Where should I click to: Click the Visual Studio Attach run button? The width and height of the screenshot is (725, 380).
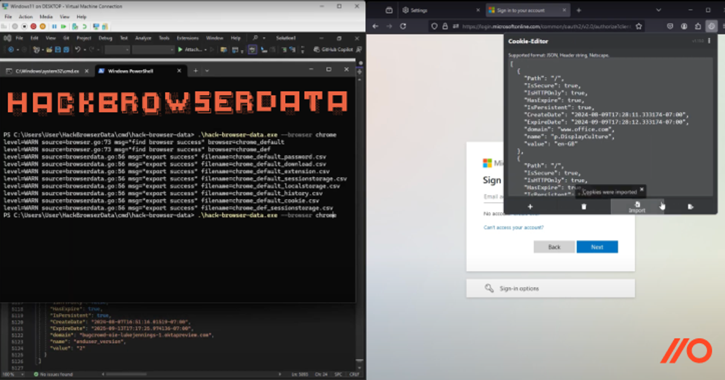click(190, 49)
